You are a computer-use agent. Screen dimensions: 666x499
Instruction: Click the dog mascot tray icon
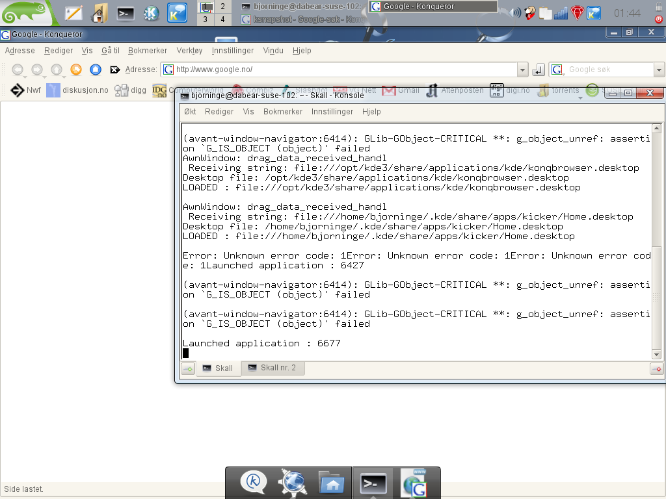tap(529, 13)
